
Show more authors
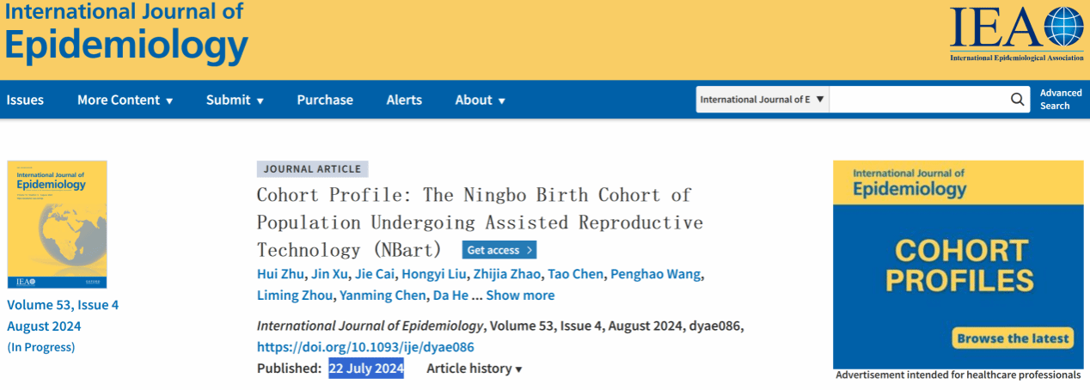(520, 296)
